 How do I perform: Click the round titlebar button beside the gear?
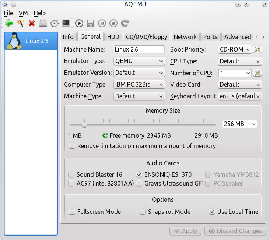click(13, 4)
